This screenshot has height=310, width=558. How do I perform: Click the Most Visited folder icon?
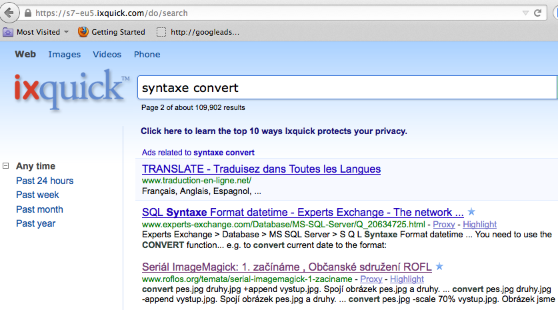pyautogui.click(x=8, y=32)
